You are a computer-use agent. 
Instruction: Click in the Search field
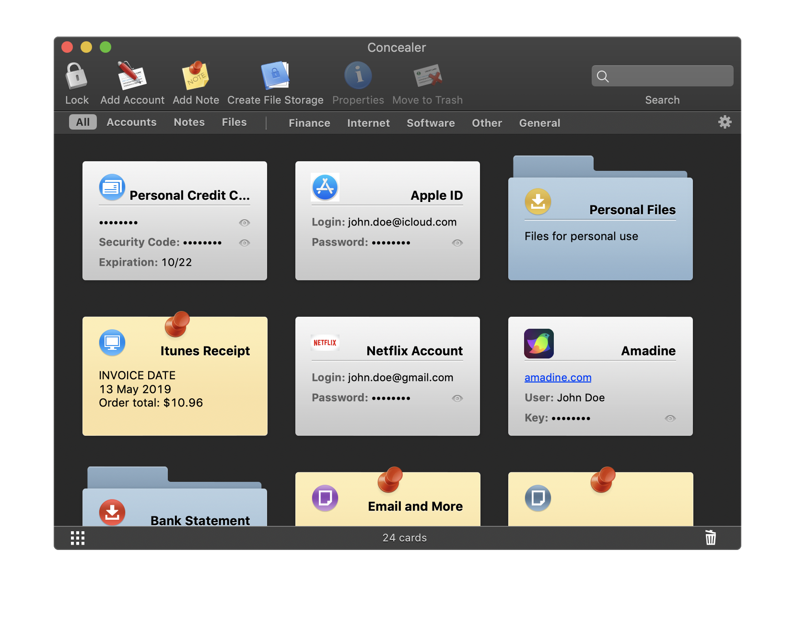coord(662,76)
